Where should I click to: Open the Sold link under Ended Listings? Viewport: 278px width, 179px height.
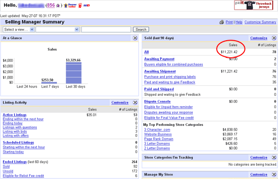click(x=6, y=167)
